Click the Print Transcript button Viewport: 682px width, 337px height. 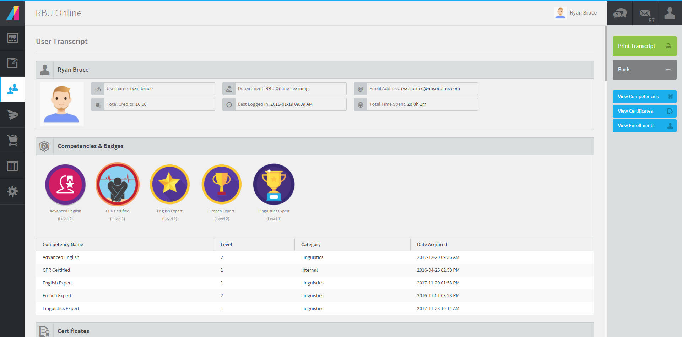tap(644, 46)
